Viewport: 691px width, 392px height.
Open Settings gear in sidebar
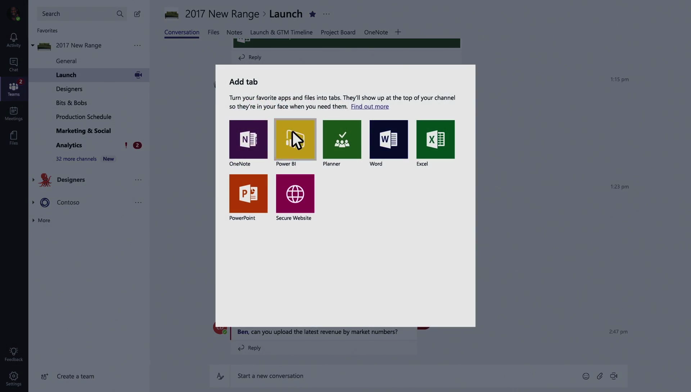[14, 379]
